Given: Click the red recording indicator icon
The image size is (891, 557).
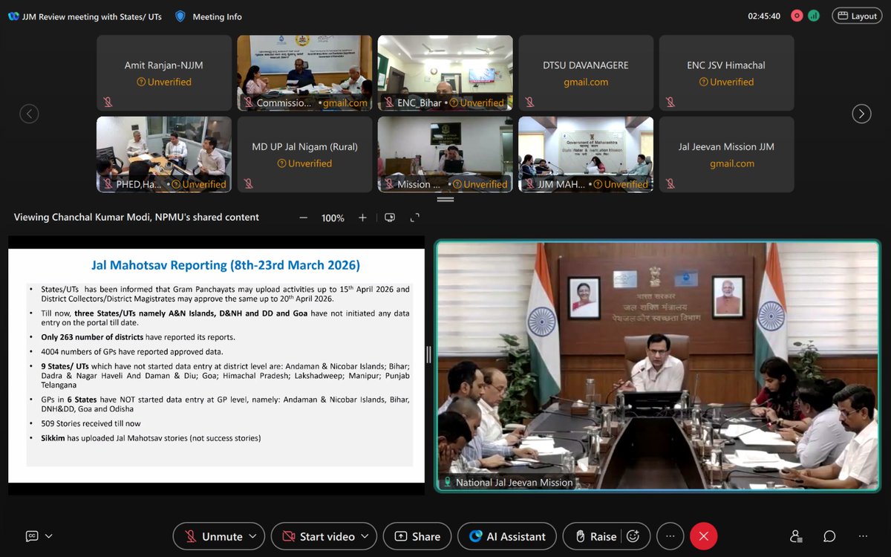Looking at the screenshot, I should point(797,16).
